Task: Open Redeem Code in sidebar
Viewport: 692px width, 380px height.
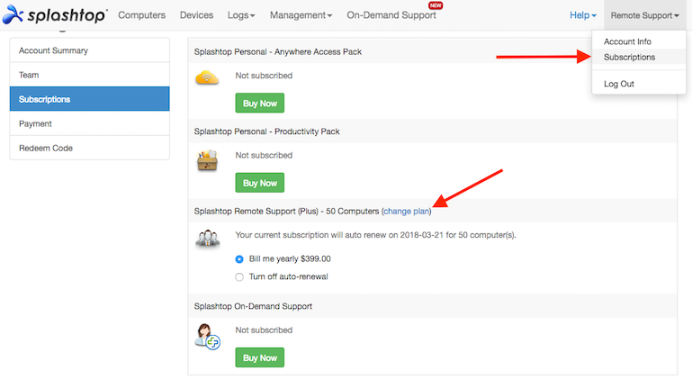Action: (90, 148)
